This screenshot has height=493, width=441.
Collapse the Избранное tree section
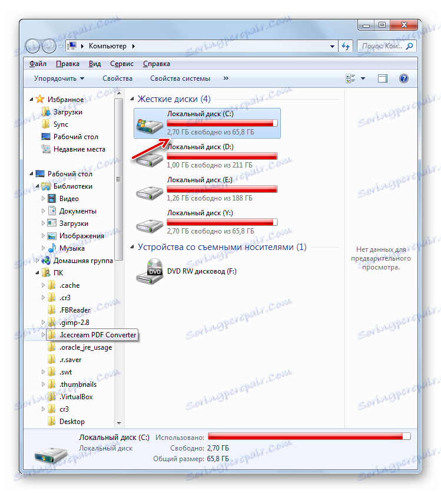coord(31,100)
